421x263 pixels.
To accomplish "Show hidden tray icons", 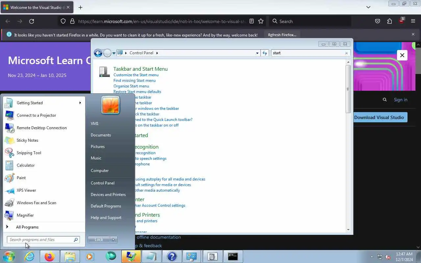I will point(372,257).
